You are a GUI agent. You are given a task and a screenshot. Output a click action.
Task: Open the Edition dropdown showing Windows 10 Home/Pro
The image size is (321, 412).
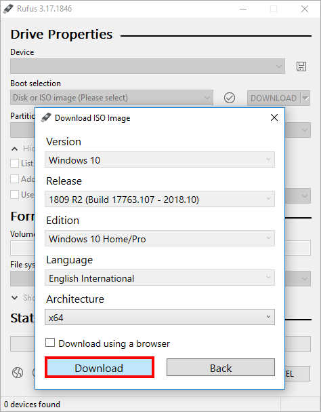160,238
